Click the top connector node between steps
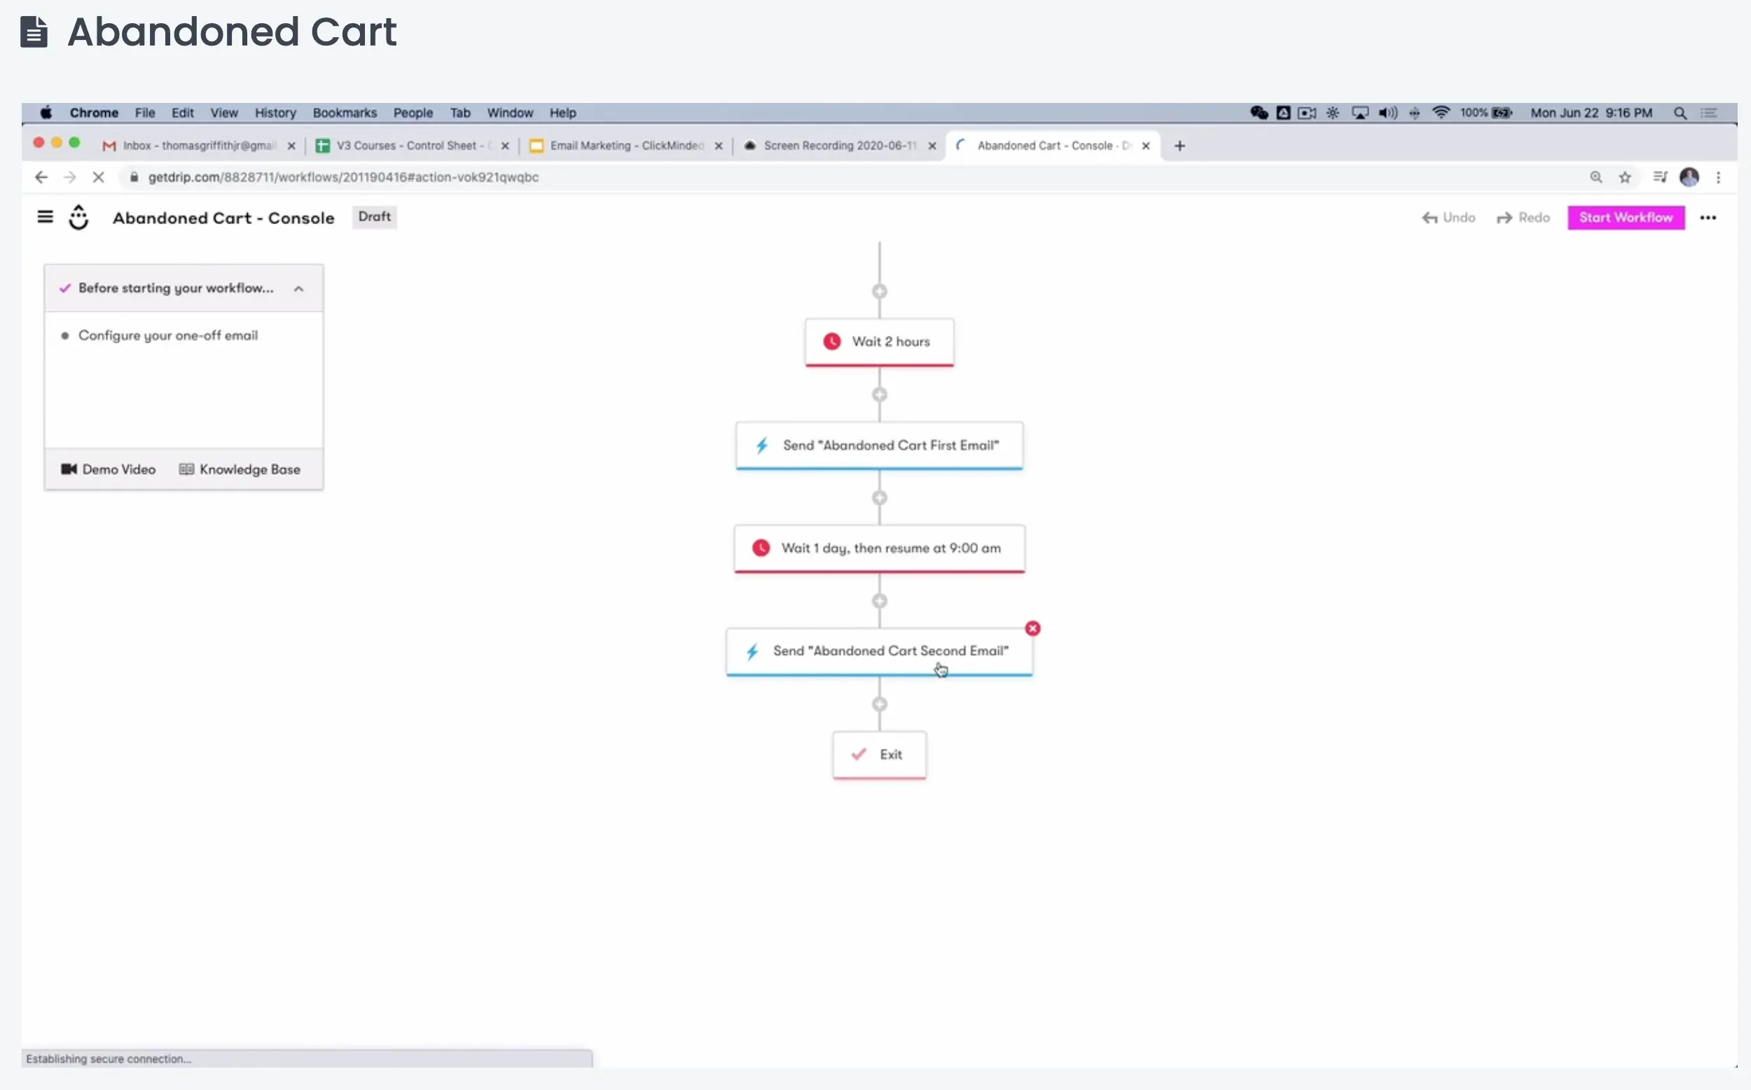Image resolution: width=1751 pixels, height=1090 pixels. tap(880, 290)
